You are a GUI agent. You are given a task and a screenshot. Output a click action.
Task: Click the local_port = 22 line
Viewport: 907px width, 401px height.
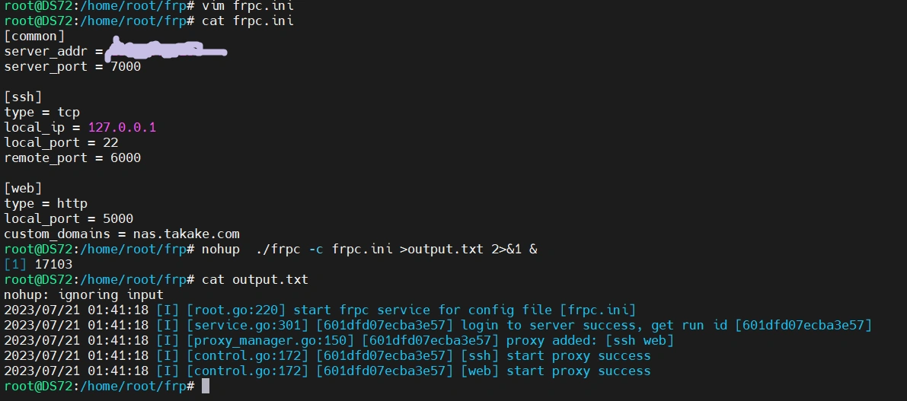[x=61, y=142]
